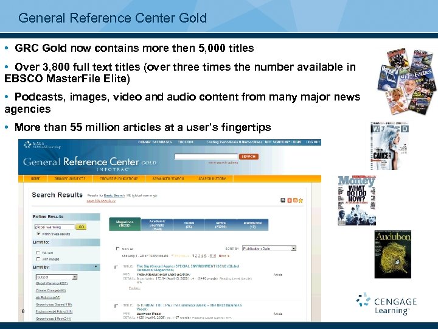Image resolution: width=438 pixels, height=329 pixels.
Task: Open Advanced Search in the navigation bar
Action: coord(168,179)
